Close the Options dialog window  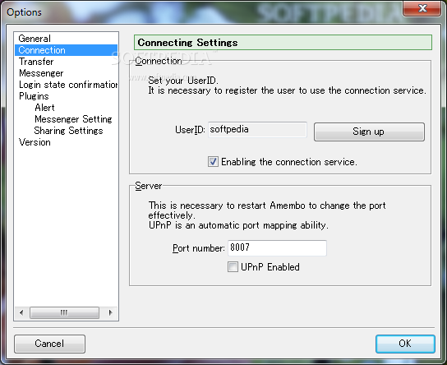(422, 8)
